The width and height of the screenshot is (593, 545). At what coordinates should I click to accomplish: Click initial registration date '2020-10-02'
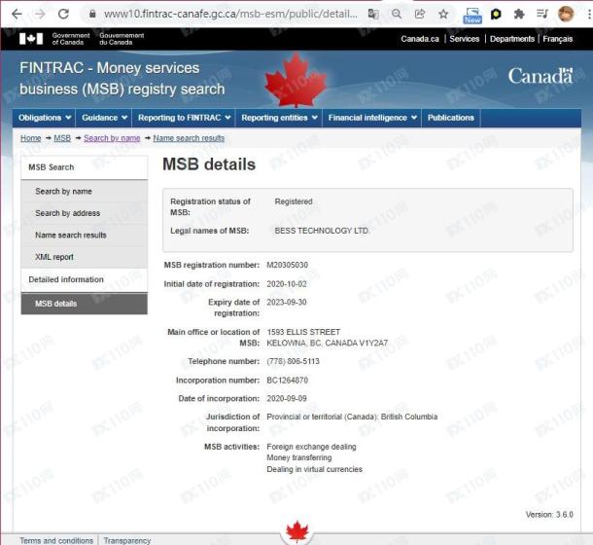[287, 284]
